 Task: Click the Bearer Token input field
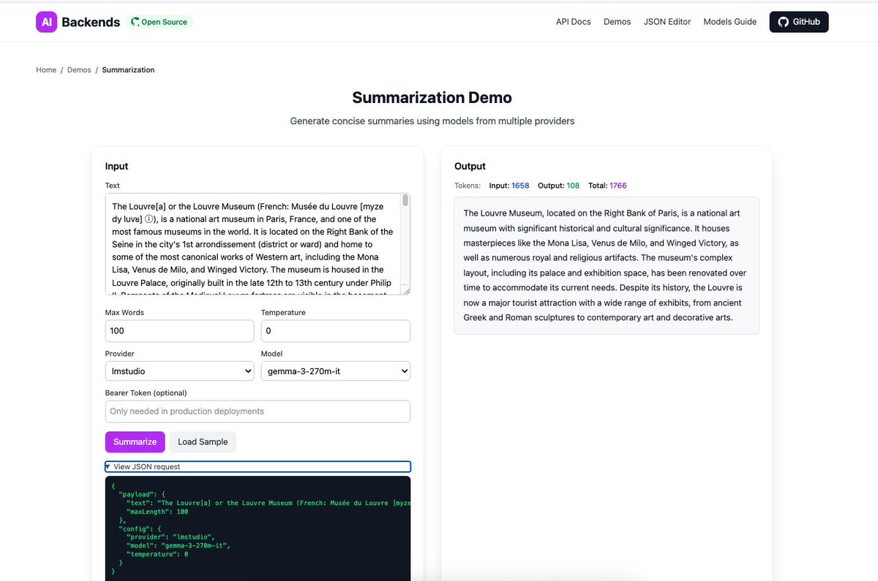coord(258,411)
